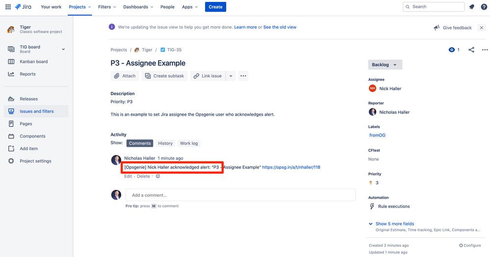Screen dimensions: 490x257
Task: Click the Configure gear link
Action: 470,245
